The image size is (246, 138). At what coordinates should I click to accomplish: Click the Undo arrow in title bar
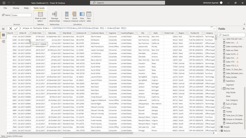pos(9,3)
